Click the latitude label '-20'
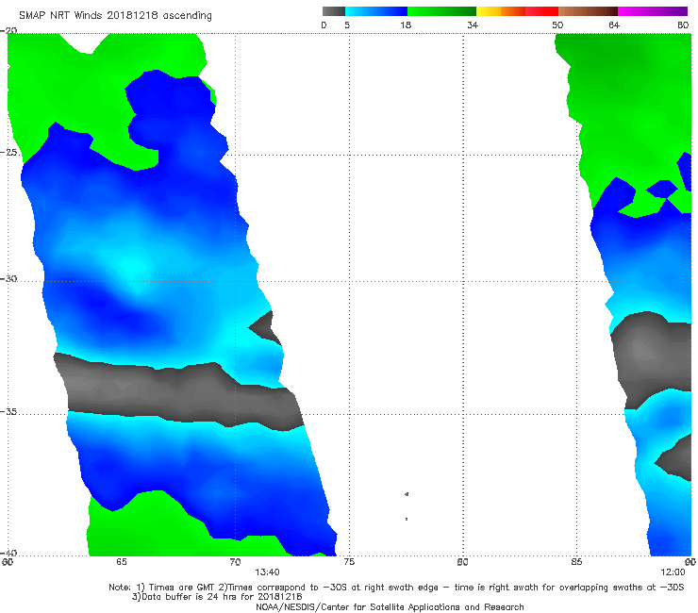This screenshot has width=698, height=613. click(x=9, y=31)
